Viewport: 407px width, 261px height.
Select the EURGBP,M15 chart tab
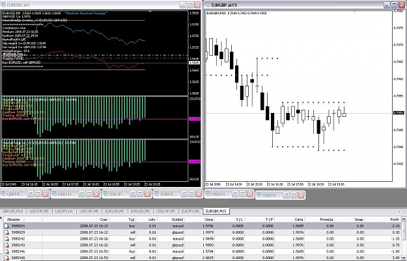point(216,212)
